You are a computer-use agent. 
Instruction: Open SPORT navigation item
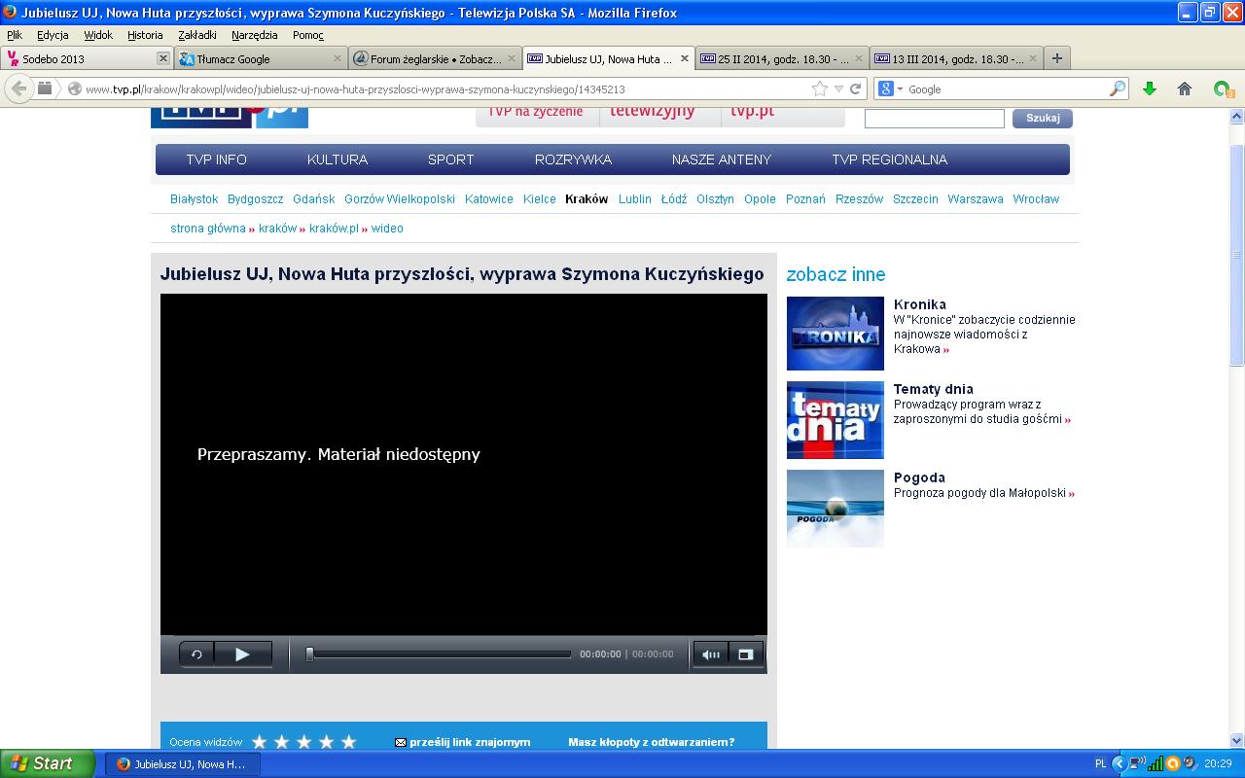coord(450,159)
